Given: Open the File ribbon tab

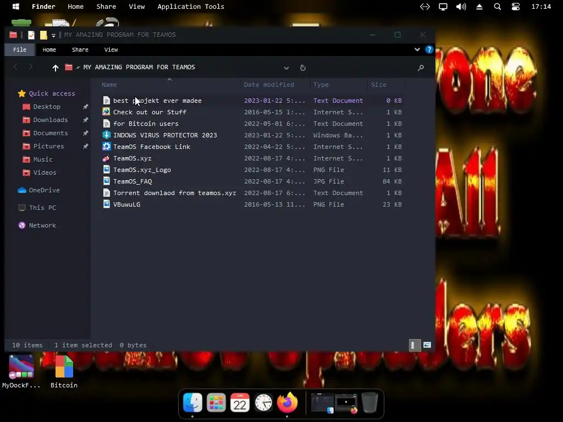Looking at the screenshot, I should click(20, 49).
